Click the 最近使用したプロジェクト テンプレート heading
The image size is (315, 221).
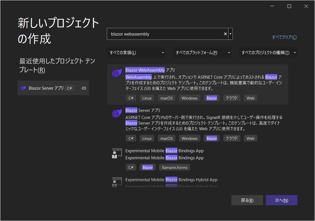(57, 65)
